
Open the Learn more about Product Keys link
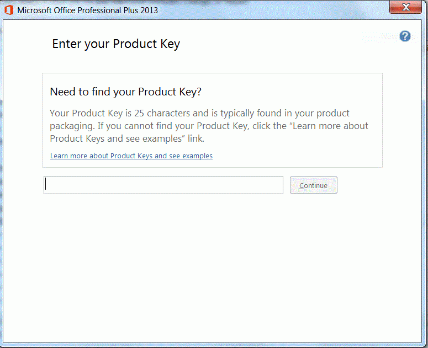click(131, 156)
